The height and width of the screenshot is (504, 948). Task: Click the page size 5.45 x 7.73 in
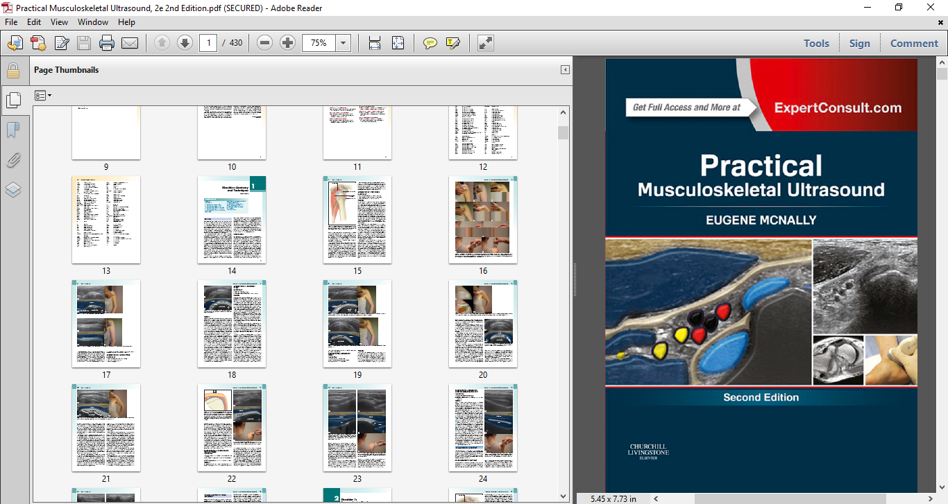click(613, 498)
